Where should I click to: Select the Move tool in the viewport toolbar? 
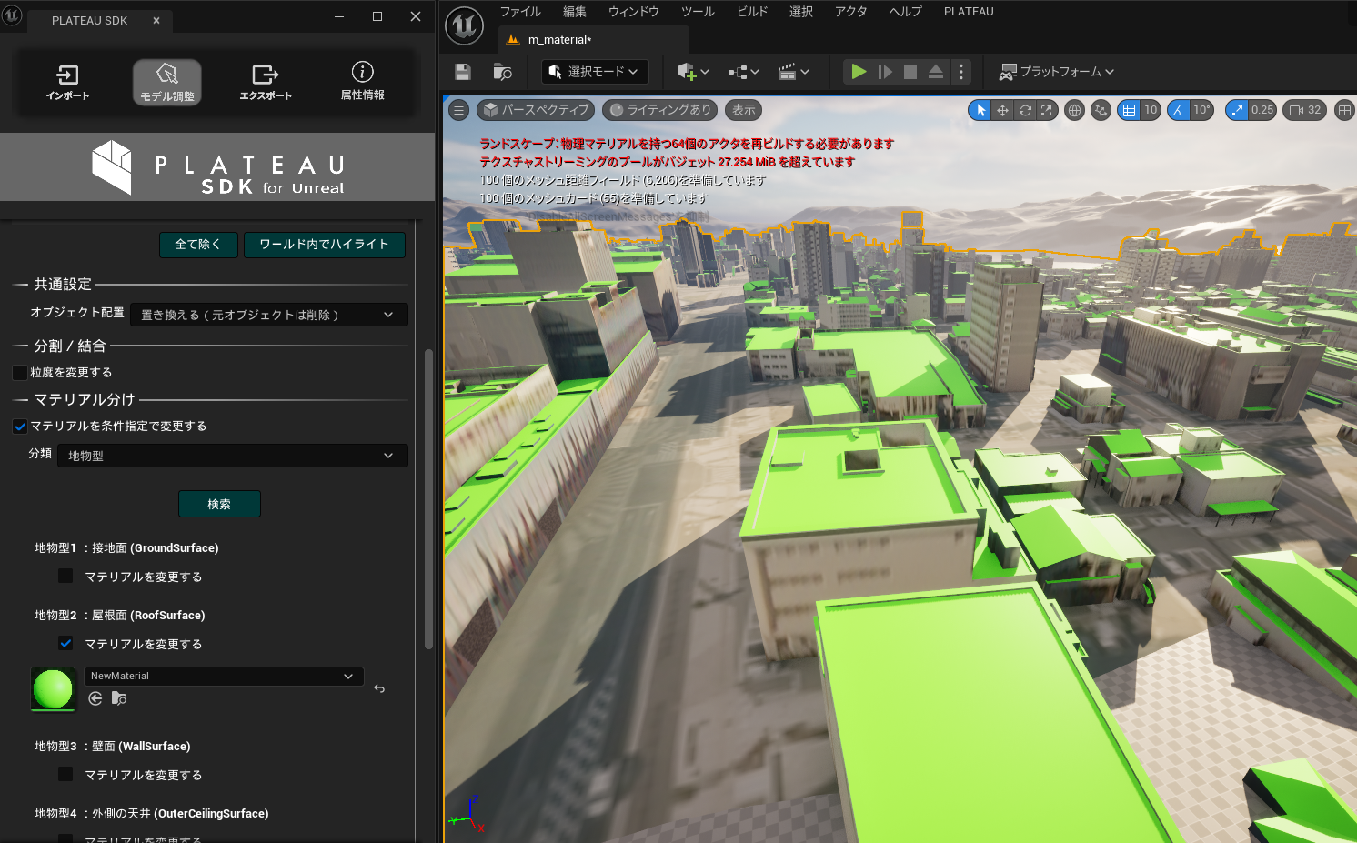[x=1002, y=109]
